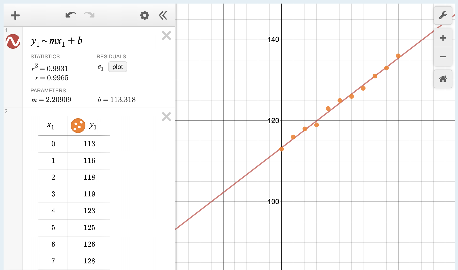
Task: Redo the last undone action
Action: click(x=89, y=15)
